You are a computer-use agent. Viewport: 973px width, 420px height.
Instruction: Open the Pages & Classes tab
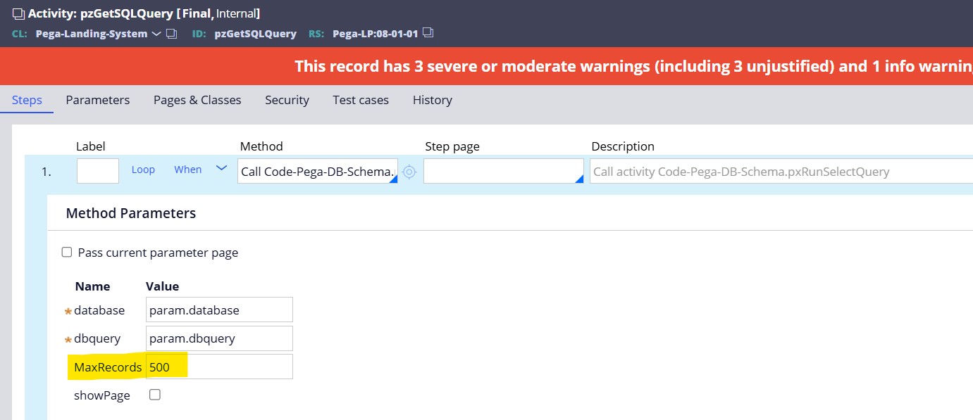[x=197, y=100]
